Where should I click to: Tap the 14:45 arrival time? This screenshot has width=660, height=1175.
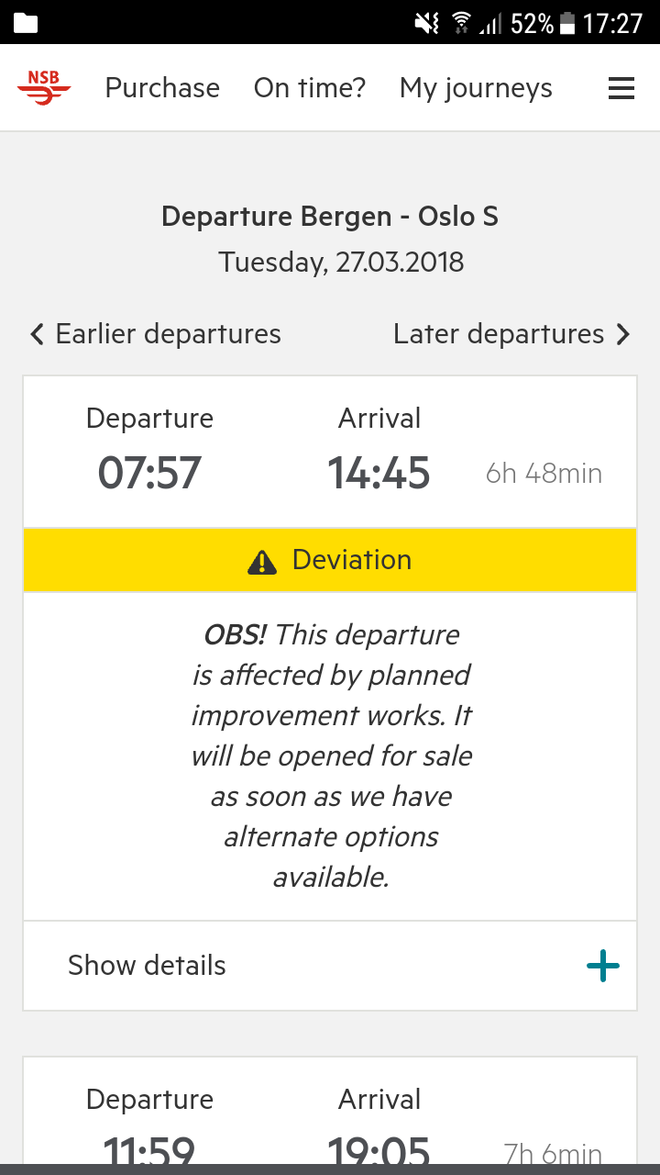379,474
